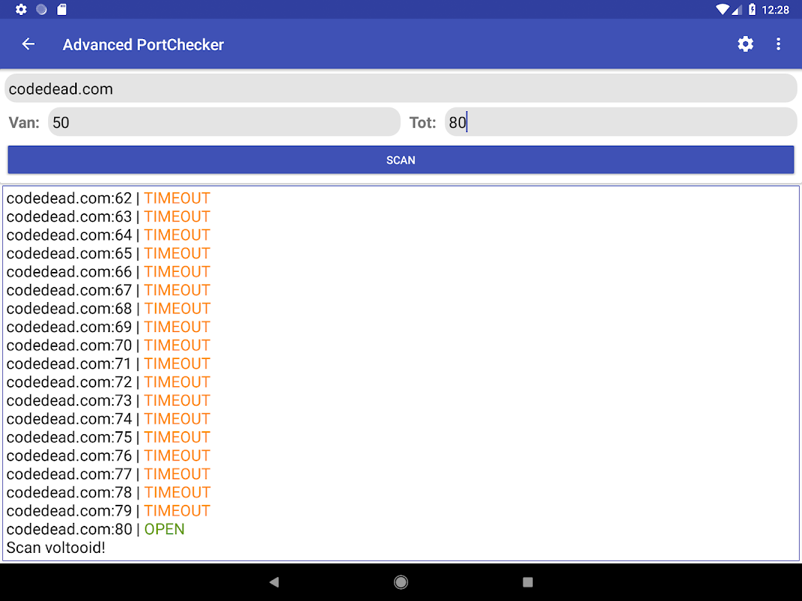Tap the clock showing 12:28
Viewport: 802px width, 601px height.
click(776, 10)
